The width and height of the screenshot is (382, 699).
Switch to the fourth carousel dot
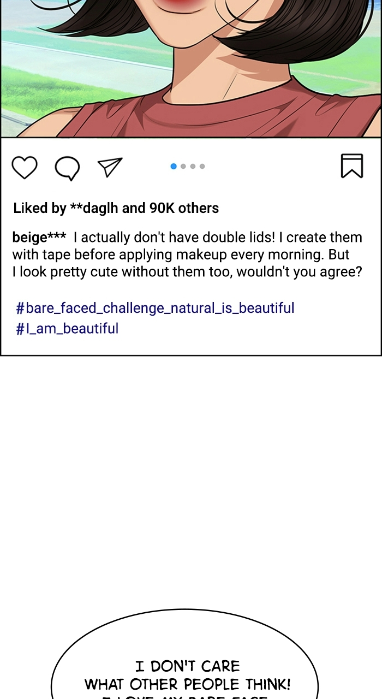pos(202,166)
